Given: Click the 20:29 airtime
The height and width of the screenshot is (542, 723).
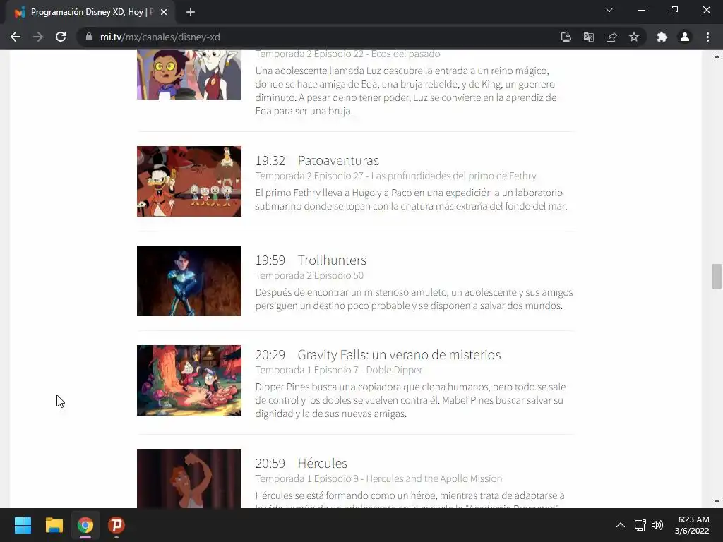Looking at the screenshot, I should pyautogui.click(x=270, y=354).
